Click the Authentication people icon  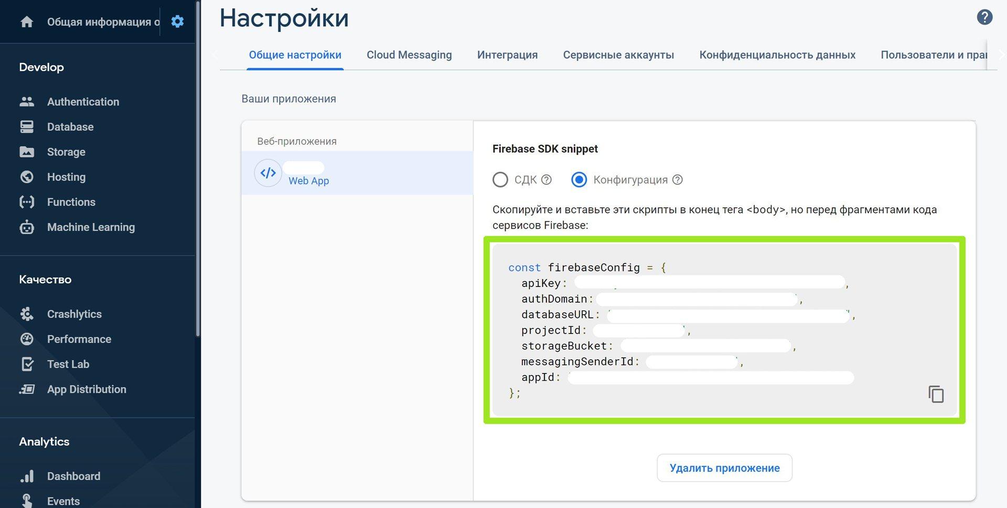27,102
